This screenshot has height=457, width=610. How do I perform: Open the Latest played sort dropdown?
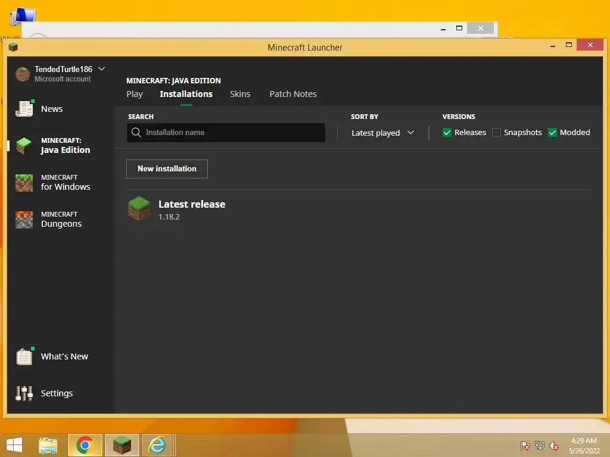click(x=382, y=133)
